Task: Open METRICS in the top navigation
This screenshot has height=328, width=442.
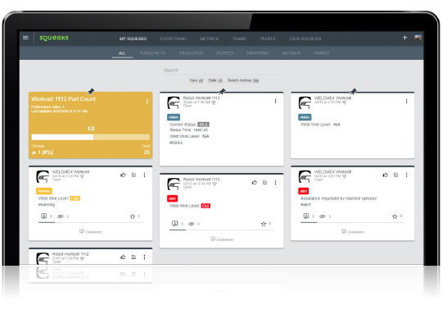Action: (210, 39)
